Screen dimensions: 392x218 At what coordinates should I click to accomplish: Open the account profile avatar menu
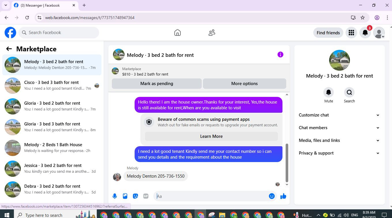pyautogui.click(x=379, y=33)
